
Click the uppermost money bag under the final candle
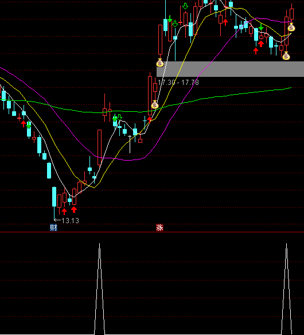click(x=291, y=28)
